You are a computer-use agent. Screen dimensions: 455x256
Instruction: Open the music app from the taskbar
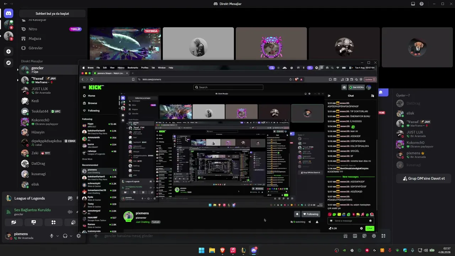pos(233,250)
